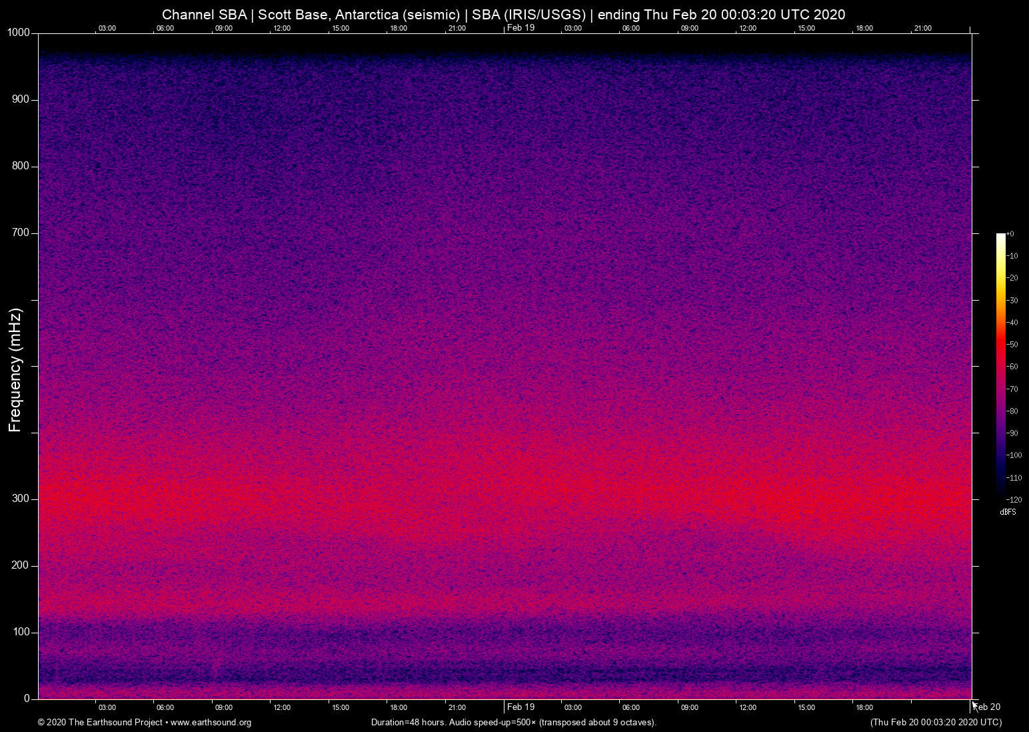Click the 'Frequency (mHz)' axis label
Image resolution: width=1029 pixels, height=732 pixels.
(15, 370)
